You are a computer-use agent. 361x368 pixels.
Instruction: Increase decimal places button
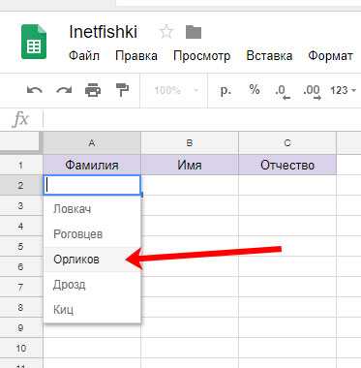point(312,91)
